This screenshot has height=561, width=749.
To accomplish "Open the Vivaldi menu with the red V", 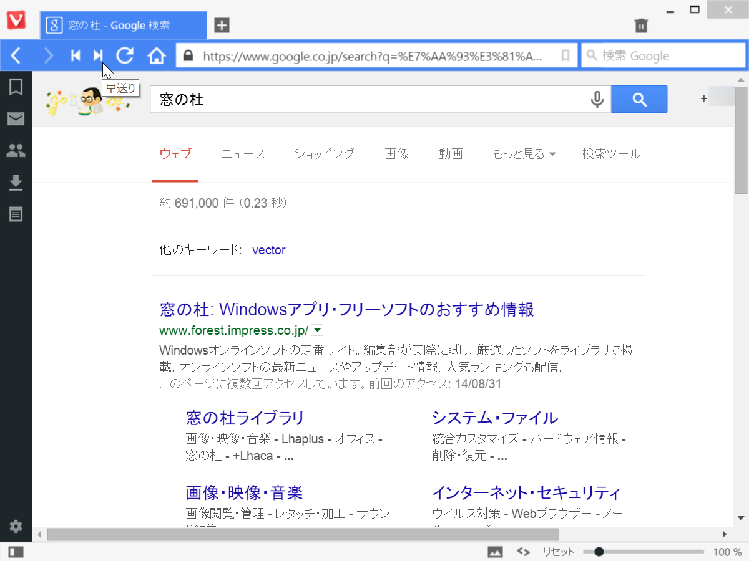I will [x=17, y=20].
